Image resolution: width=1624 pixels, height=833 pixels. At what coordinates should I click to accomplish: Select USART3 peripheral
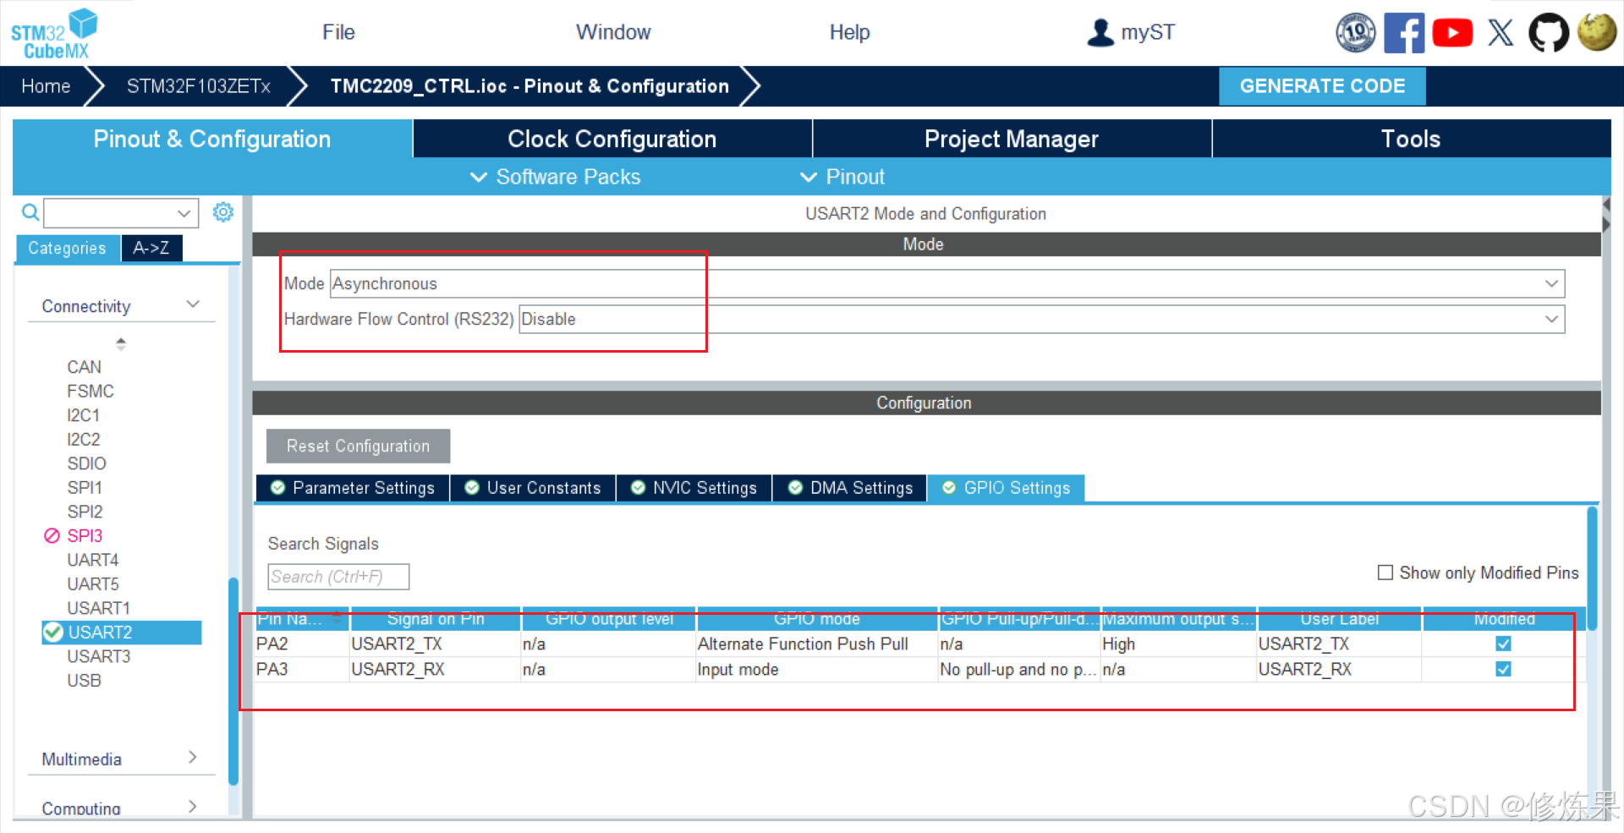(99, 656)
